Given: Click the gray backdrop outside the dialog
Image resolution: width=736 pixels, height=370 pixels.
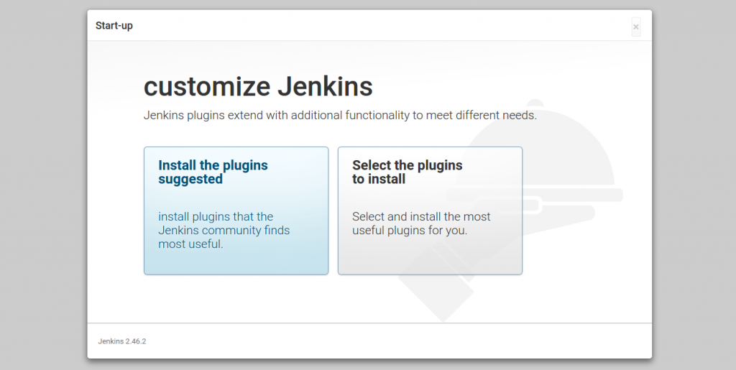Looking at the screenshot, I should (x=43, y=188).
